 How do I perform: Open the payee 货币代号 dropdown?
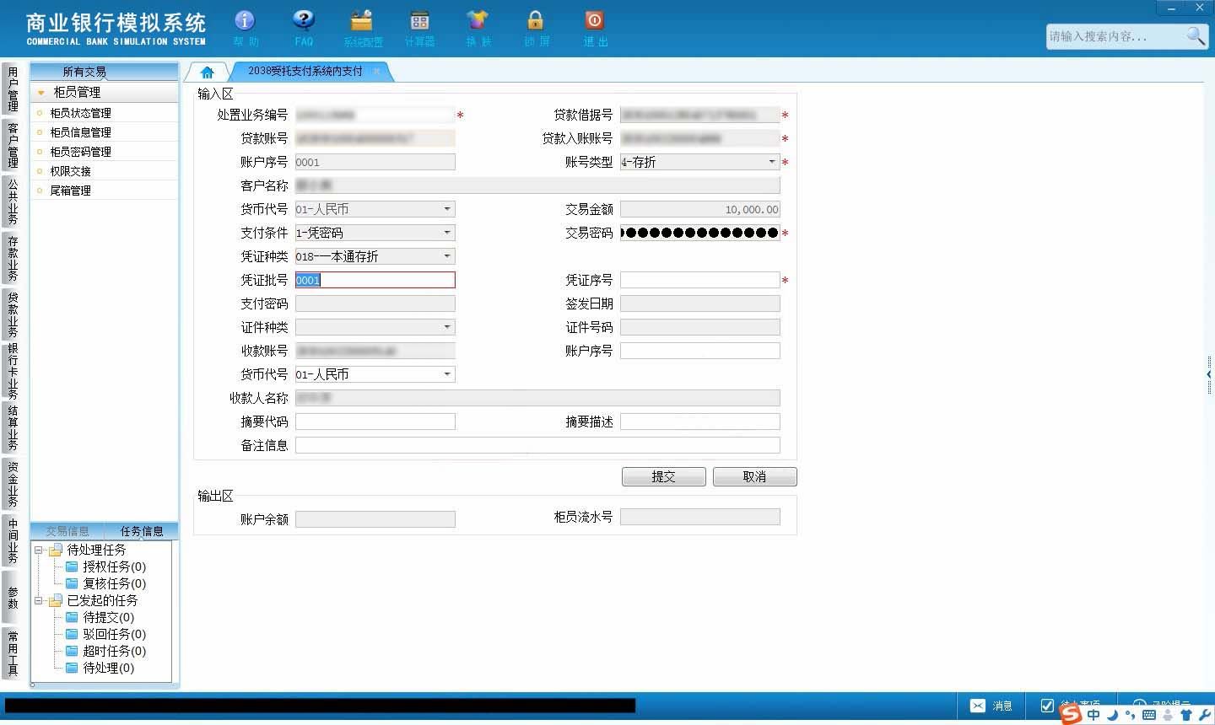447,374
